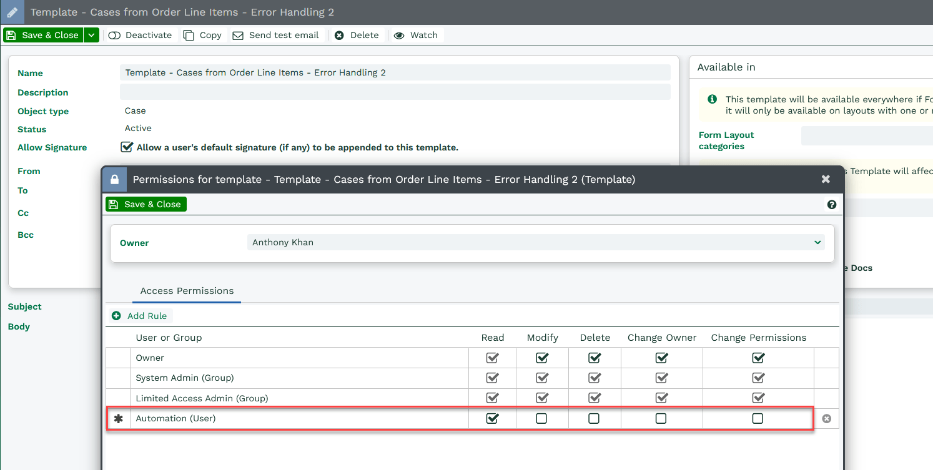Delete the template from toolbar
This screenshot has height=470, width=933.
tap(357, 35)
